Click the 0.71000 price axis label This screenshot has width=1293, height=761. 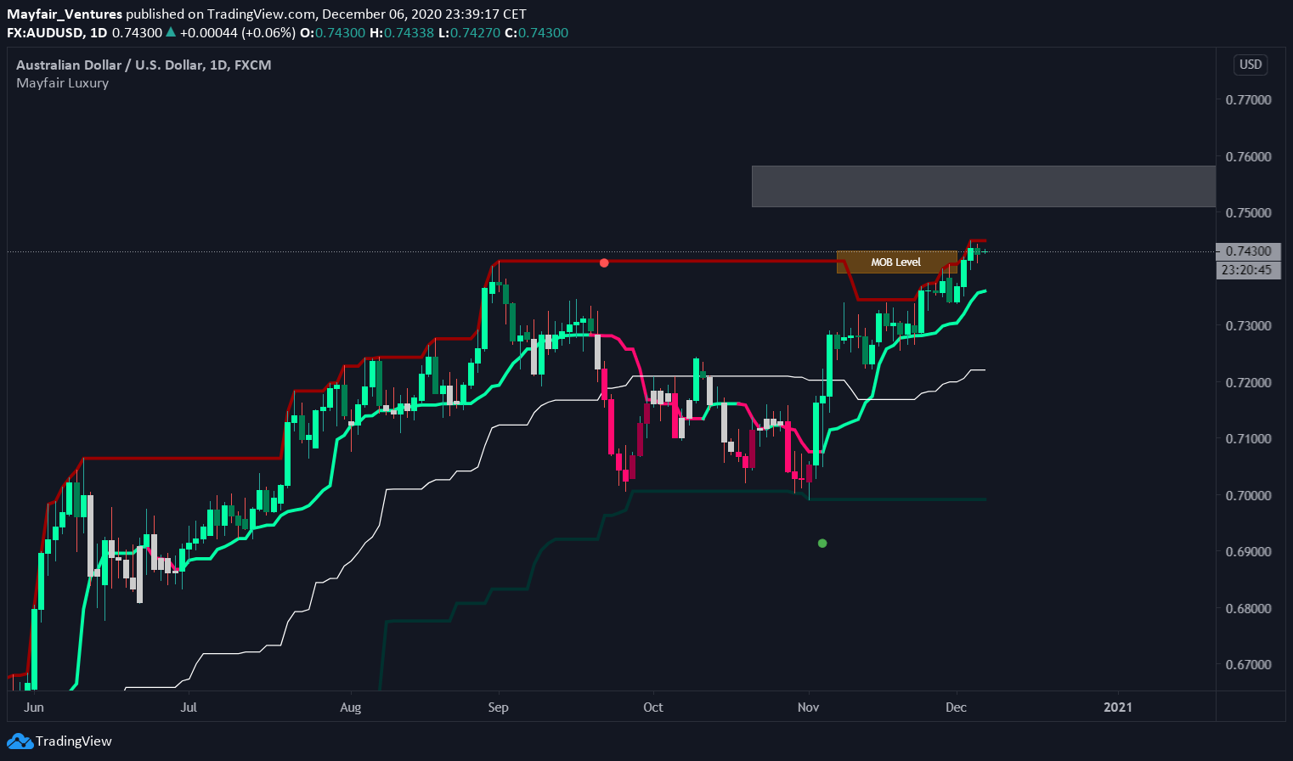(1248, 438)
